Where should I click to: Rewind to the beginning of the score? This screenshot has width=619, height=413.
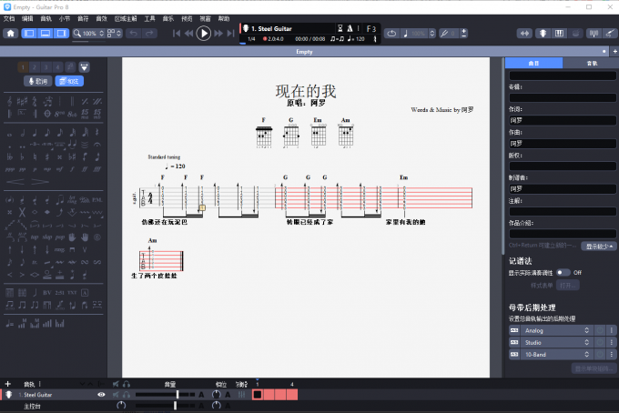click(177, 34)
